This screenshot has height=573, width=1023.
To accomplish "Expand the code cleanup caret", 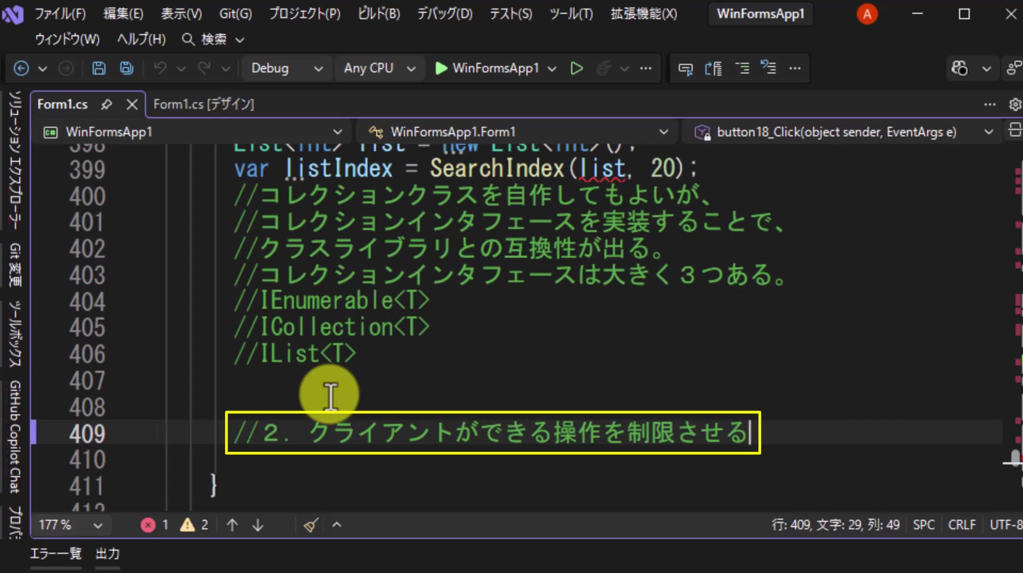I will pyautogui.click(x=337, y=525).
